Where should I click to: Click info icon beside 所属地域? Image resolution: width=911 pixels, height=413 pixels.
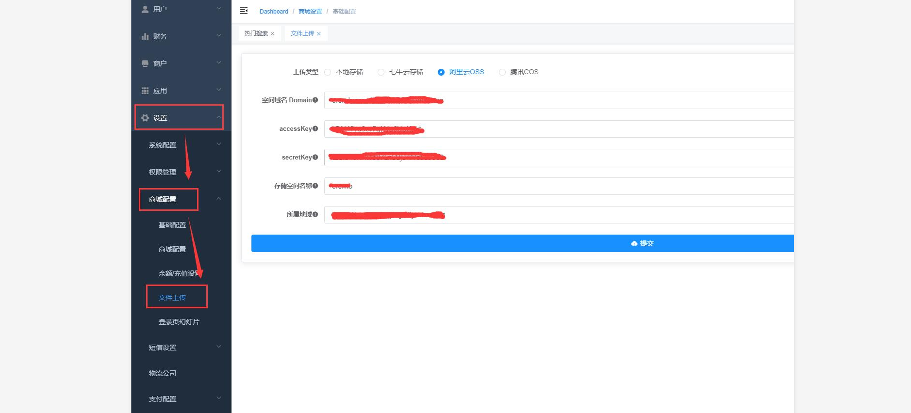(x=315, y=214)
